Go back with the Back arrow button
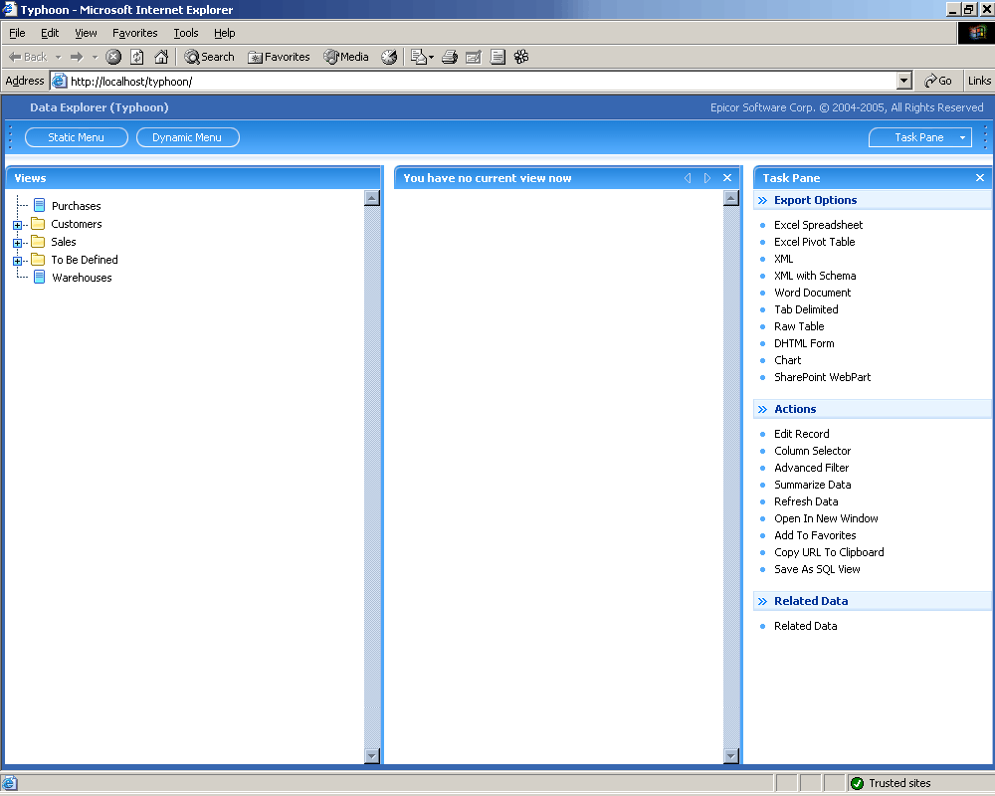This screenshot has height=796, width=995. 28,57
